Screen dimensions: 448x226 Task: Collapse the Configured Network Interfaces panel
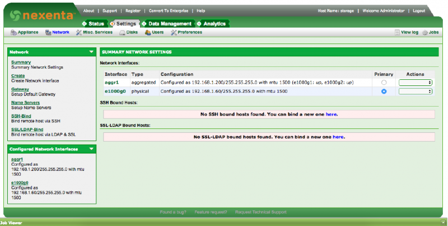[91, 149]
